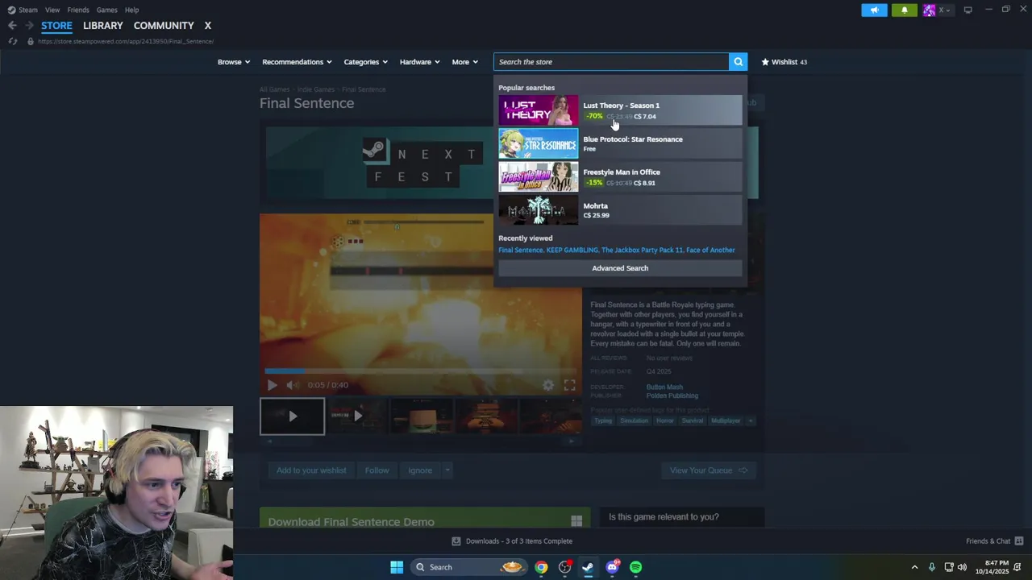
Task: Open the green notifications bell
Action: tap(905, 10)
